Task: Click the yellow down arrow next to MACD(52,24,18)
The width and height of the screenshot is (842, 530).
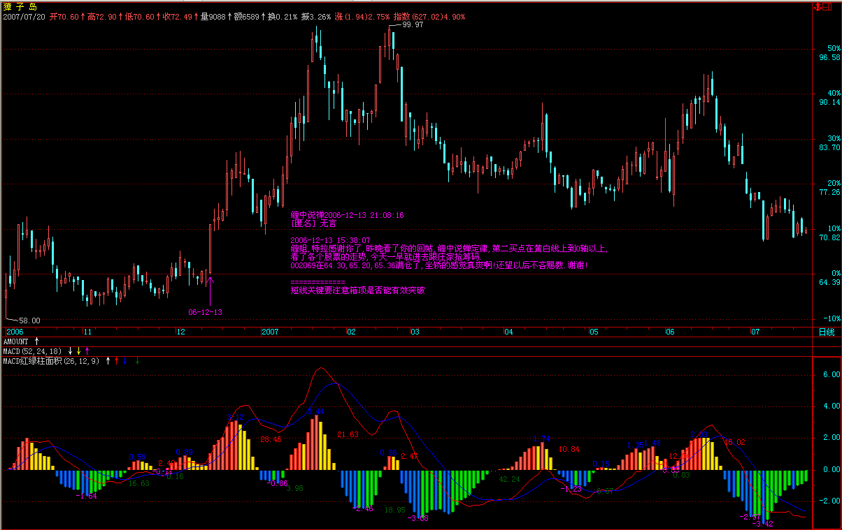Action: (78, 351)
